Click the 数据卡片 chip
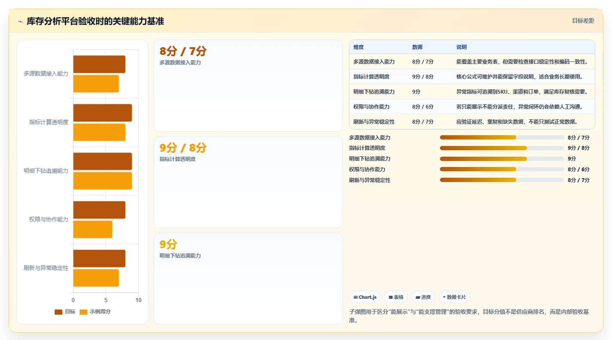Viewport: 612px width, 340px height. [x=454, y=297]
